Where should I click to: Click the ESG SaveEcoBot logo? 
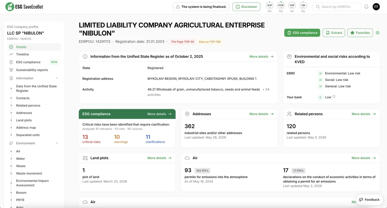(25, 6)
